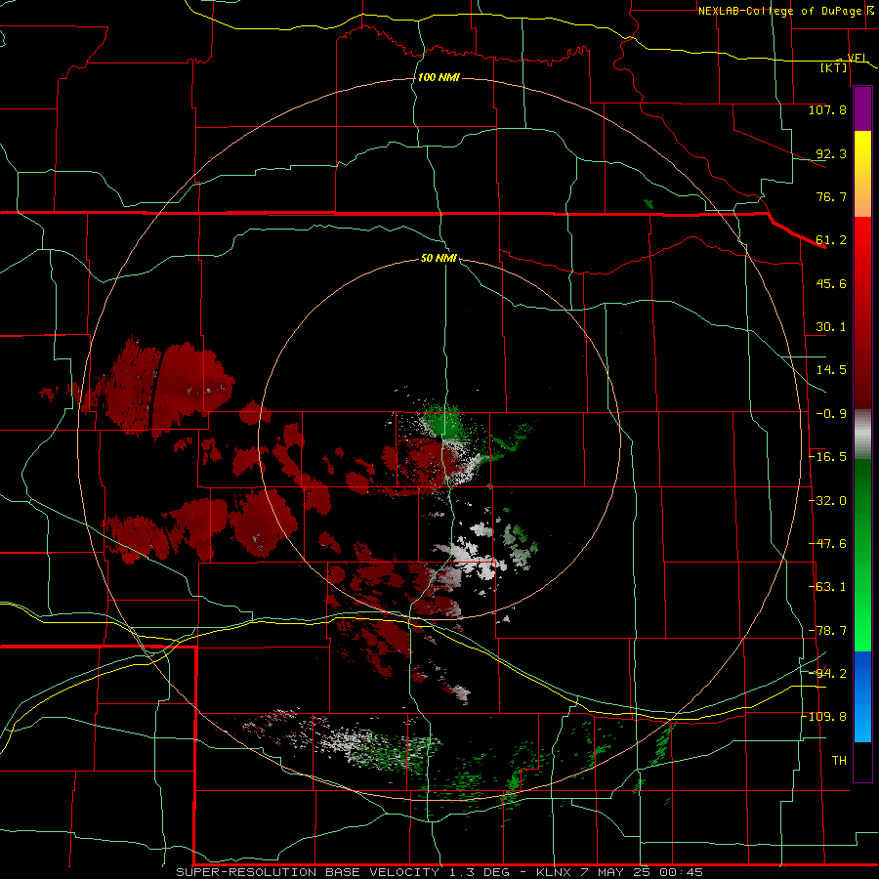Click the VEL legend title

pos(858,58)
